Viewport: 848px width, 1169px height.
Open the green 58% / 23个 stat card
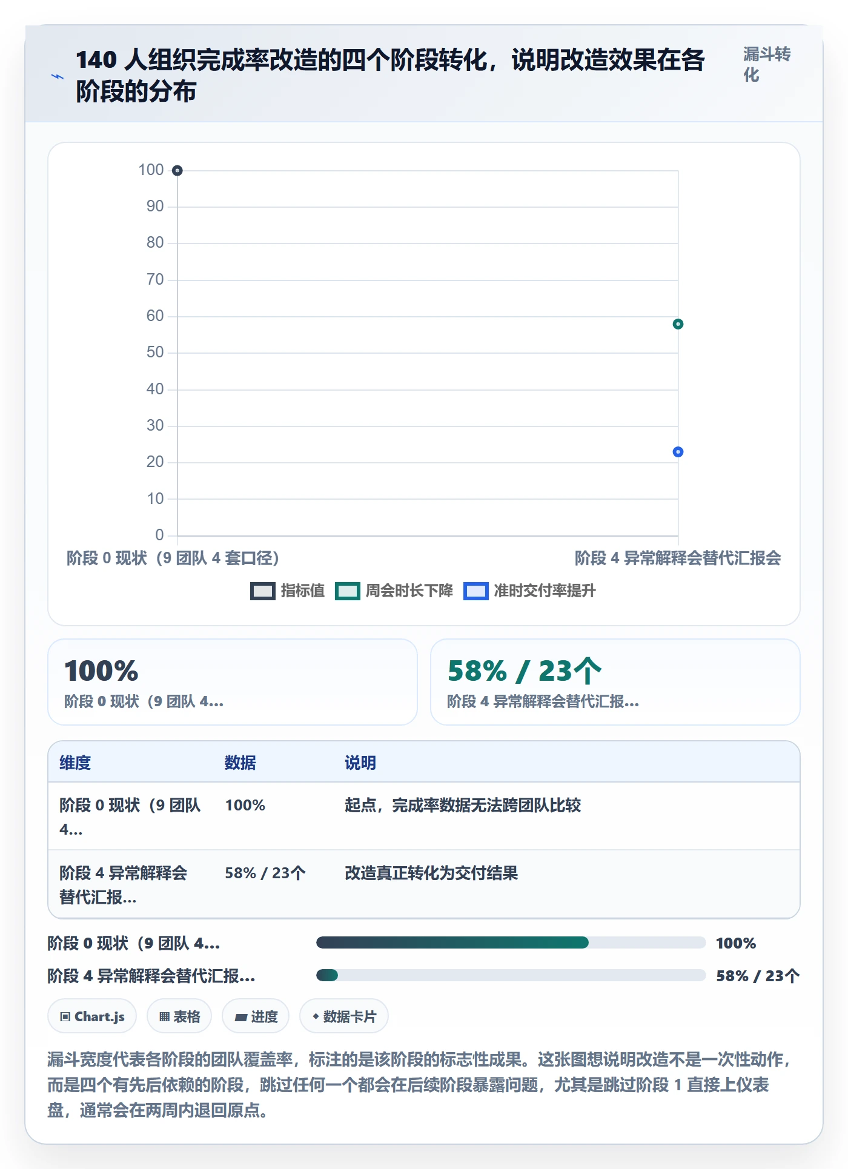615,682
